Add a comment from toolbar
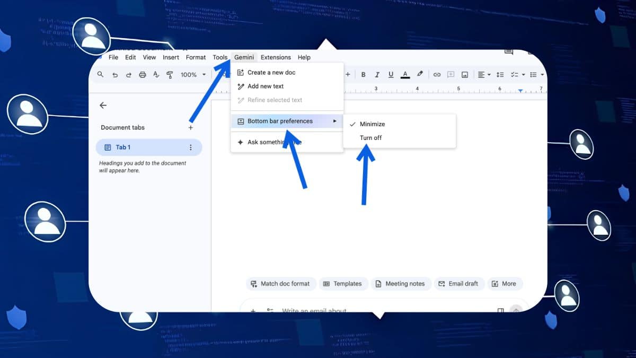 coord(450,75)
